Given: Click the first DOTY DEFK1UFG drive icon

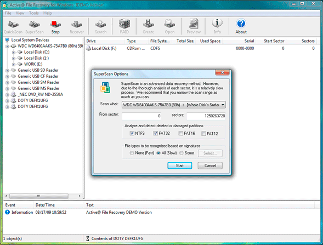Looking at the screenshot, I should (13, 100).
